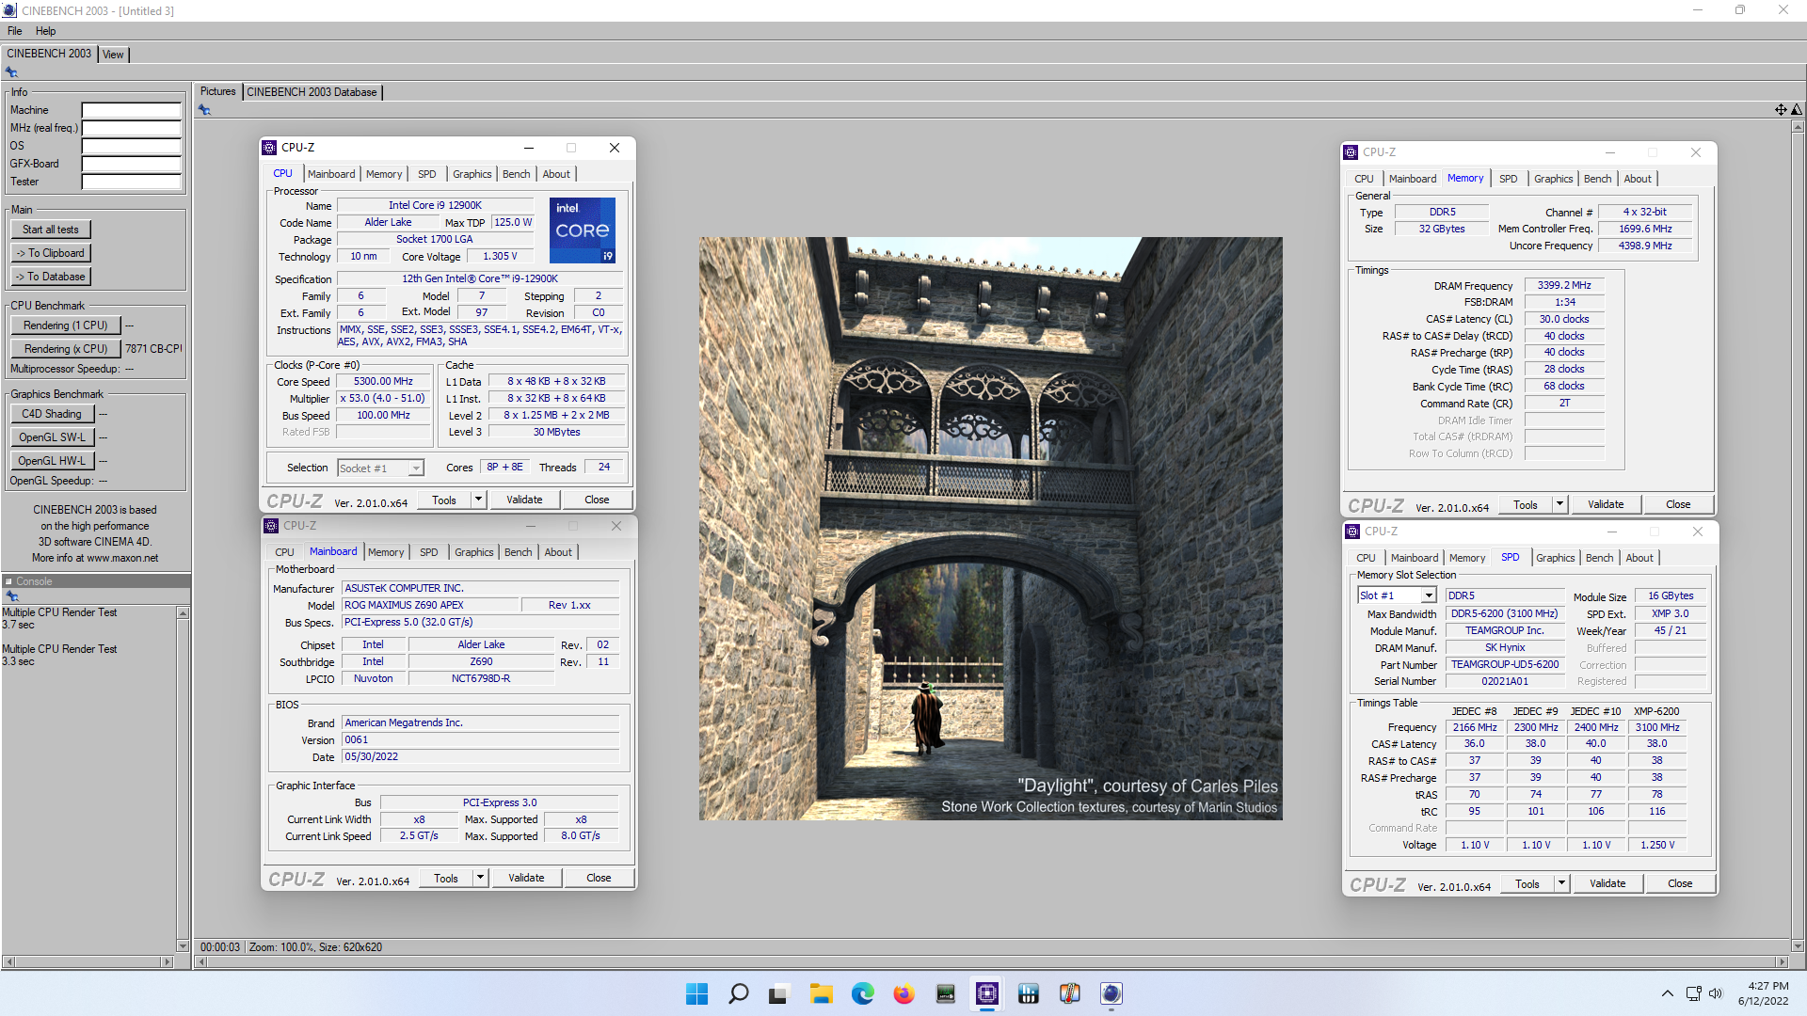1807x1016 pixels.
Task: Click -> To Database button
Action: pyautogui.click(x=51, y=277)
